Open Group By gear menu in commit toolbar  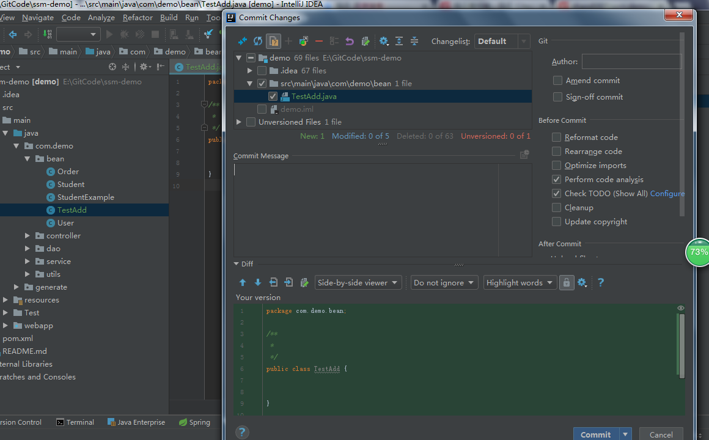coord(383,41)
